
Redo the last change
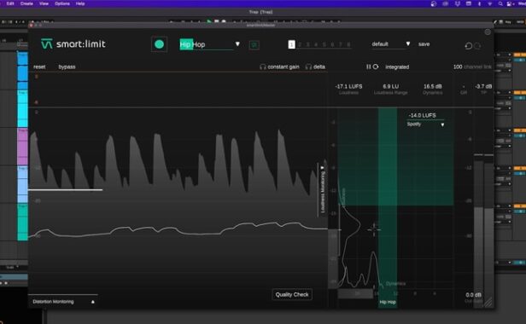point(477,45)
